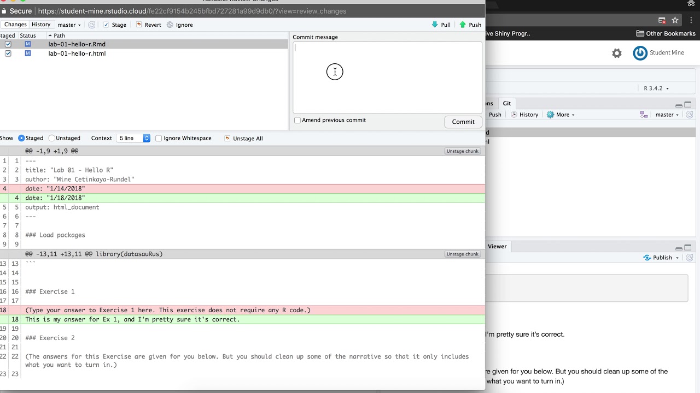Screen dimensions: 700x393
Task: Maximize the Viewer pane
Action: point(688,247)
